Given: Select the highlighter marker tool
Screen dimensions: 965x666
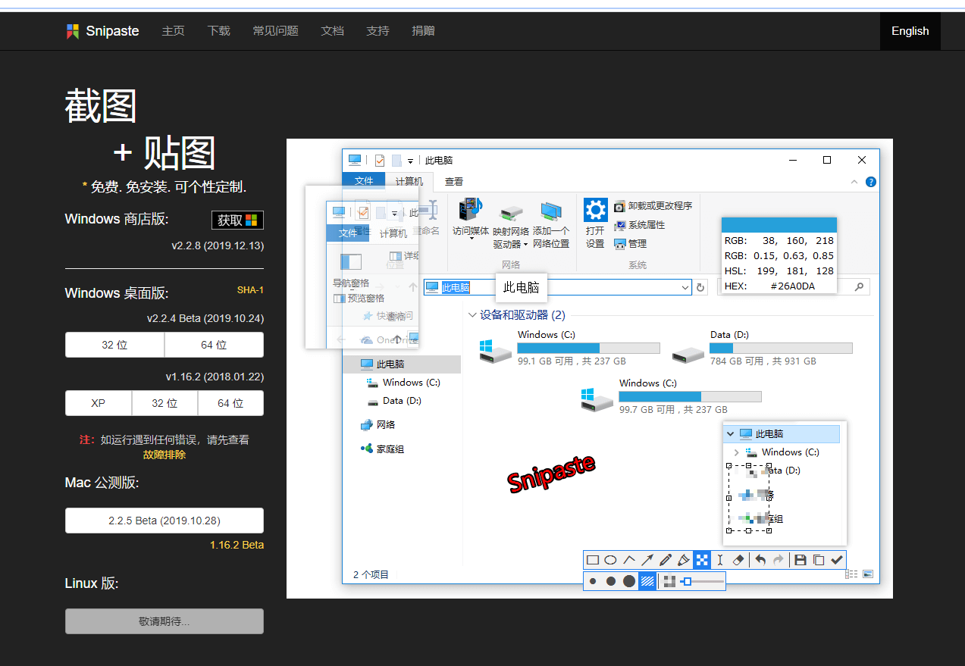Looking at the screenshot, I should pyautogui.click(x=684, y=559).
